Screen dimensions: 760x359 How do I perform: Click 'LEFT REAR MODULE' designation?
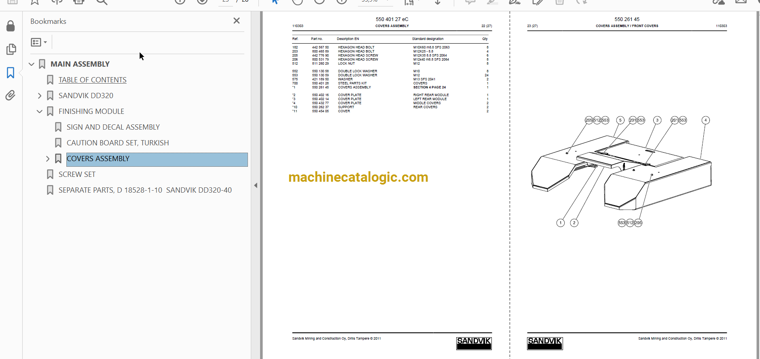430,99
